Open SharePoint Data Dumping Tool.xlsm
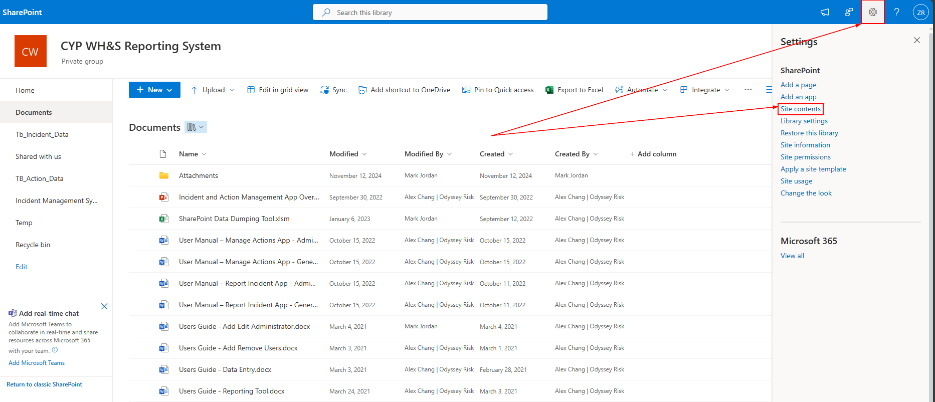935x402 pixels. coord(234,219)
